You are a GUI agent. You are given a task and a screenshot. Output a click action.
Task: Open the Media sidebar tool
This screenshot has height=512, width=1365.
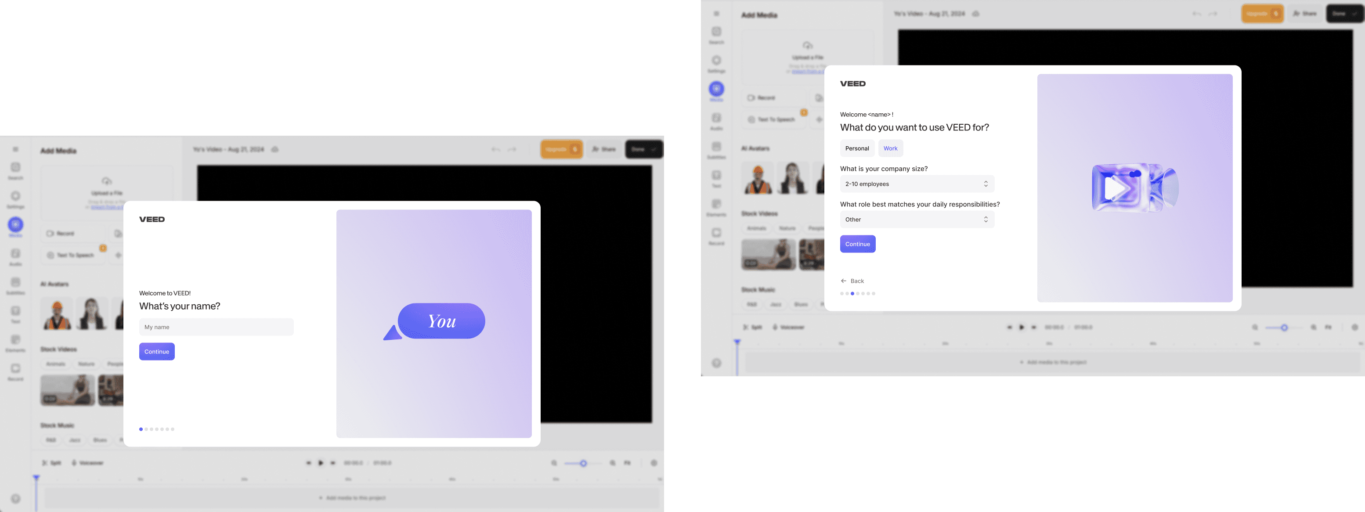15,225
